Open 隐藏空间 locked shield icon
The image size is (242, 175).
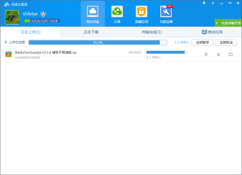pyautogui.click(x=141, y=12)
